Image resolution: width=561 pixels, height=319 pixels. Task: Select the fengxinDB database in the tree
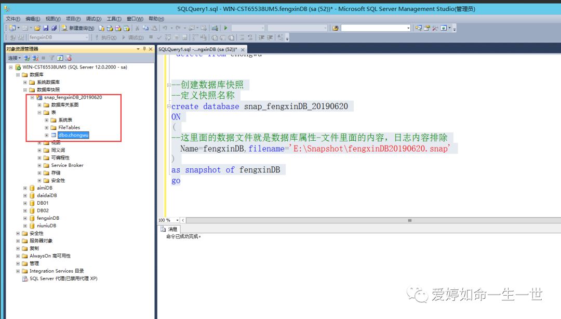click(48, 218)
